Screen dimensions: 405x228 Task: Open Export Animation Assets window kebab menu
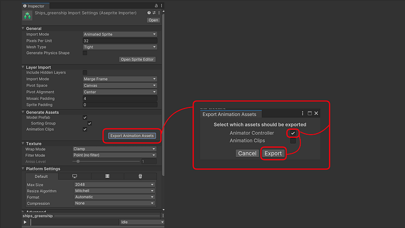pyautogui.click(x=302, y=113)
